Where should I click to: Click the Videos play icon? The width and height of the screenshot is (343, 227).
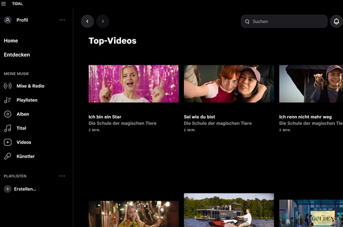pos(8,142)
